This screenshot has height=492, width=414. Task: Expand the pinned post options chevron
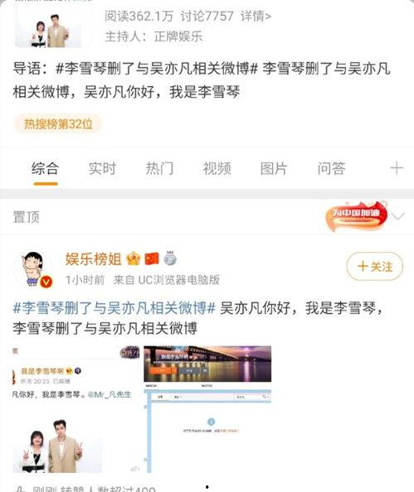[x=398, y=216]
